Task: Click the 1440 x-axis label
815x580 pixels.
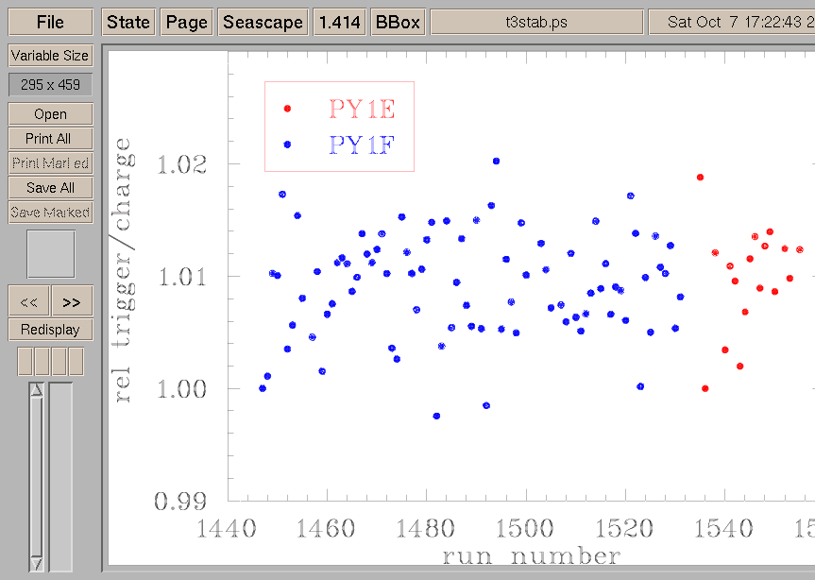Action: click(226, 529)
